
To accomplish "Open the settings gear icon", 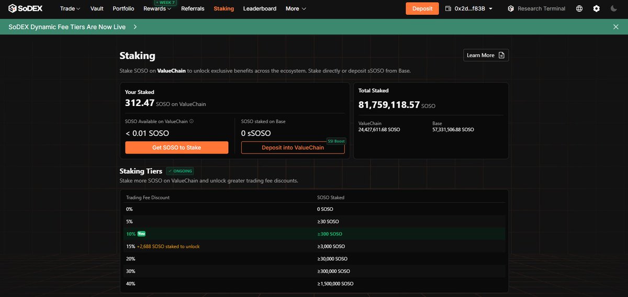I will click(x=597, y=8).
